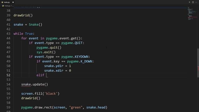Click 'pygame.KEYDOWN' constant

coord(75,57)
